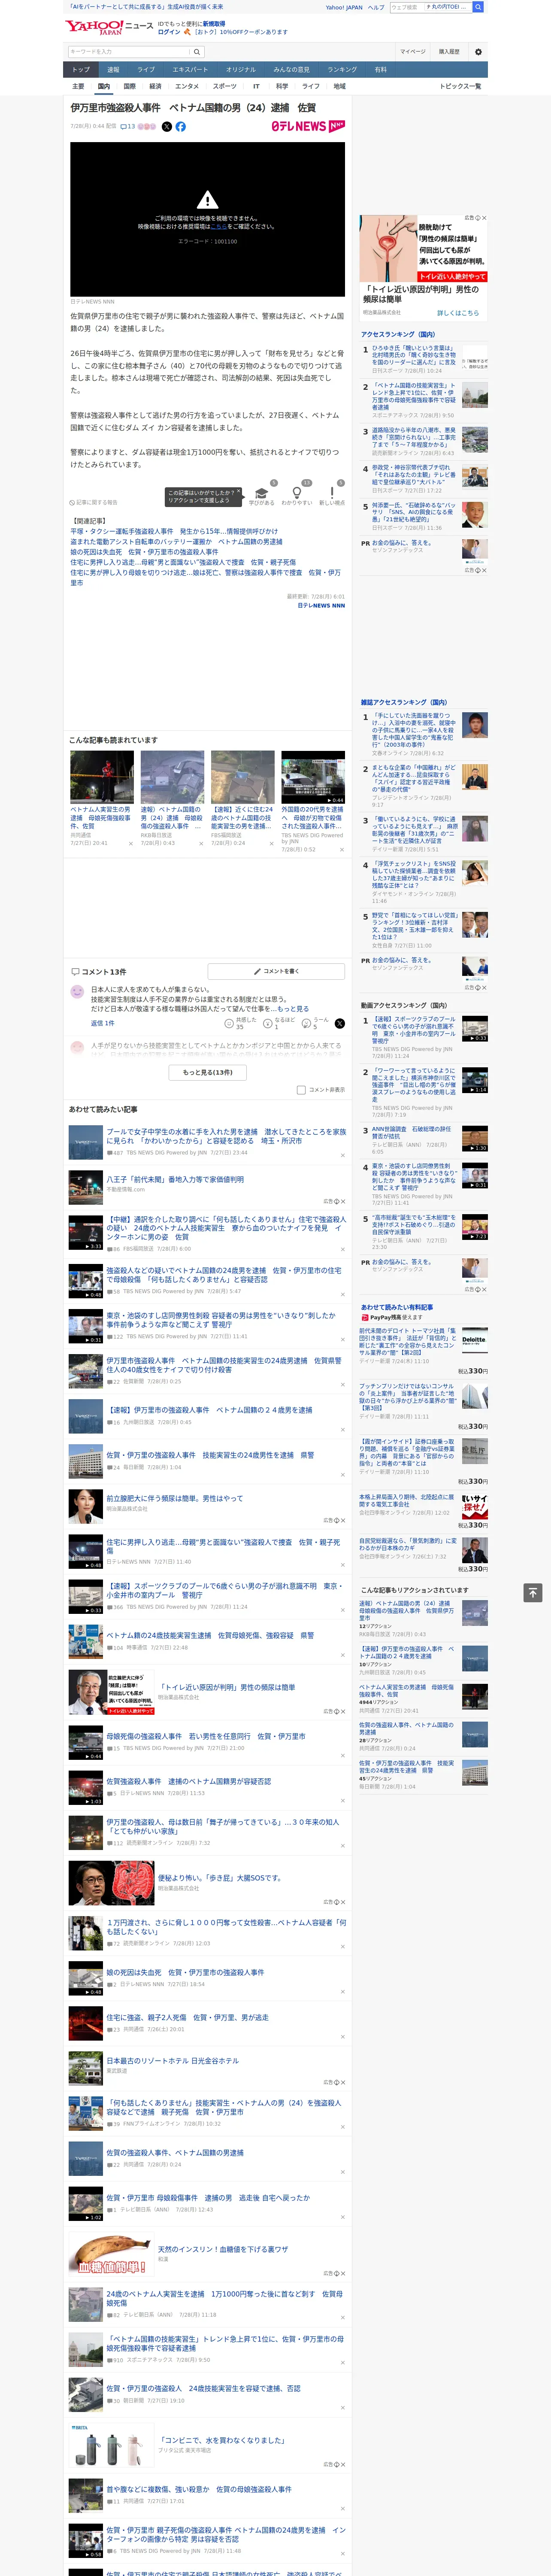Open related link 娘の死因は失血死
The height and width of the screenshot is (2576, 551).
coord(144,552)
